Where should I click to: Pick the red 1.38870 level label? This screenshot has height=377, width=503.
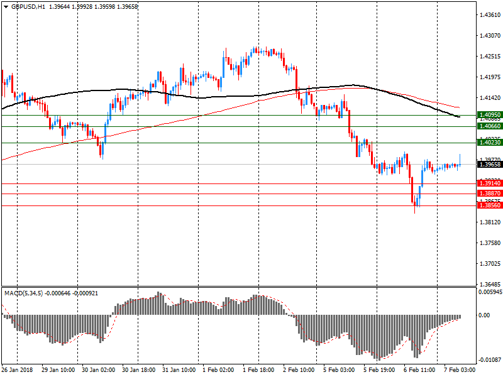tap(489, 194)
